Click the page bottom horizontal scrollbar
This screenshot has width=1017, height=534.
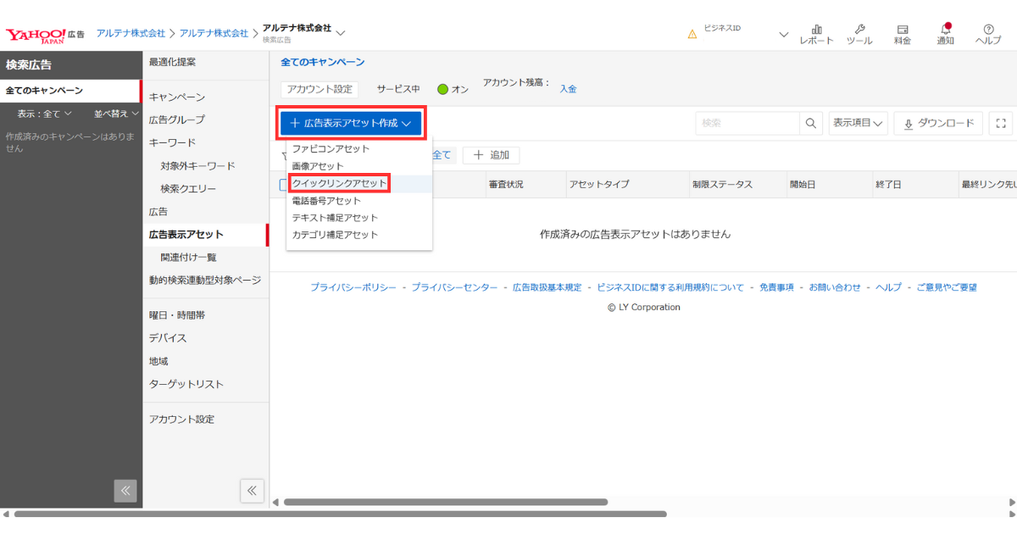pyautogui.click(x=340, y=514)
